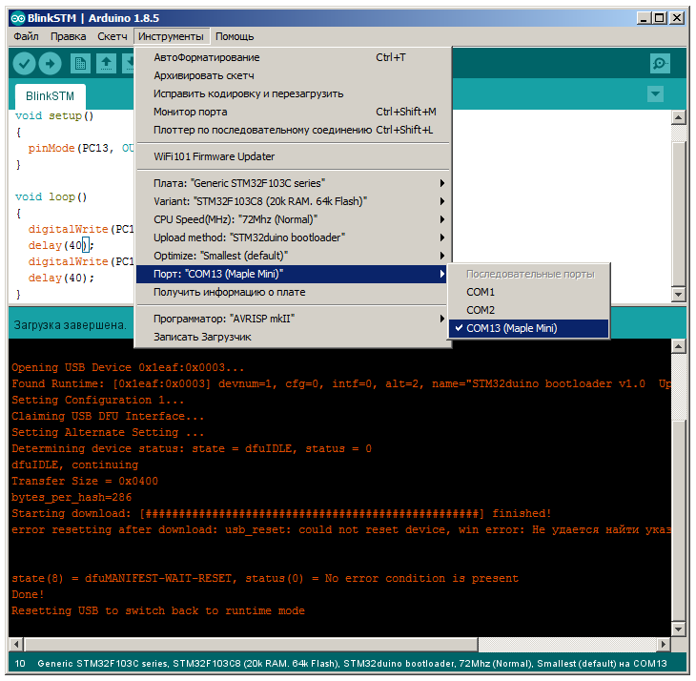
Task: Click the New sketch toolbar icon
Action: pyautogui.click(x=80, y=64)
